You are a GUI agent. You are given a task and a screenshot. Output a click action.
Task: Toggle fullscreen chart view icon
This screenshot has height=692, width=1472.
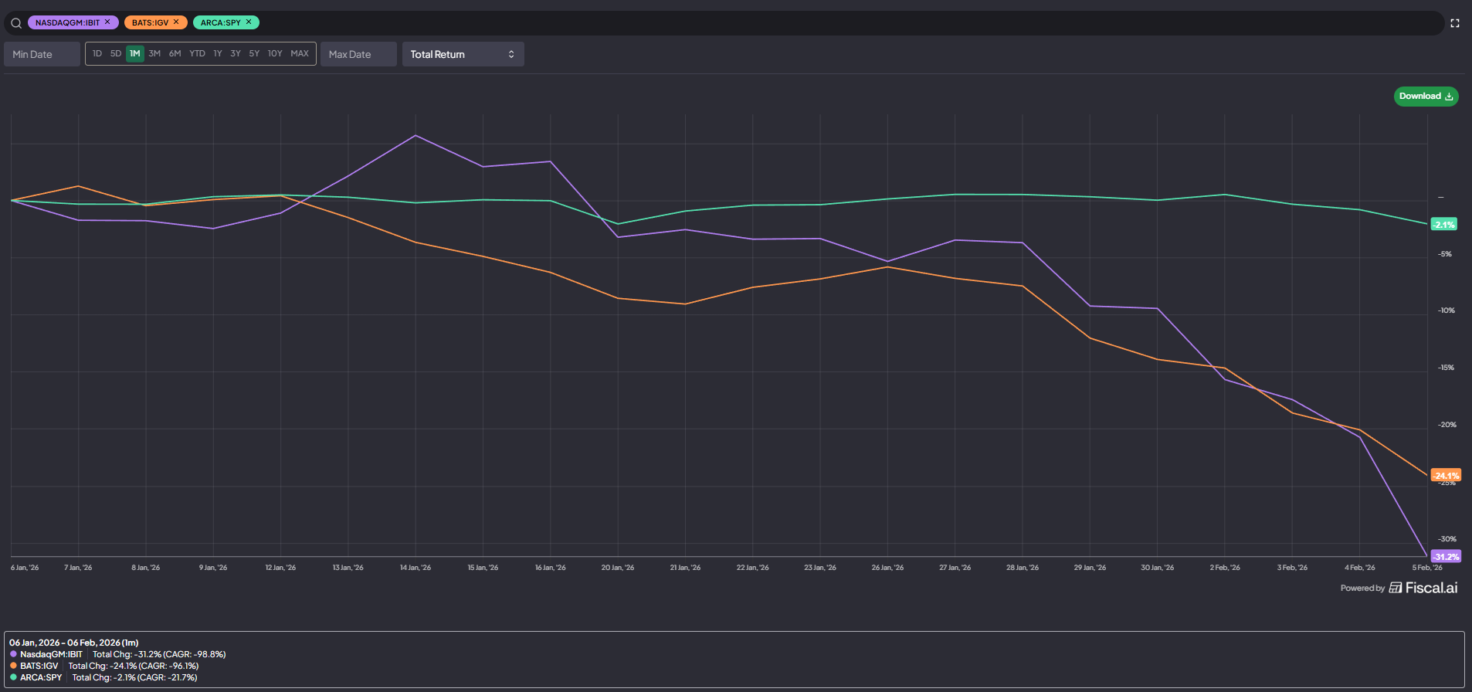coord(1455,23)
